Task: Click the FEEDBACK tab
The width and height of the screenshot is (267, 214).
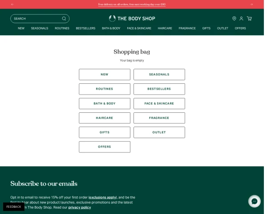Action: pos(14,207)
